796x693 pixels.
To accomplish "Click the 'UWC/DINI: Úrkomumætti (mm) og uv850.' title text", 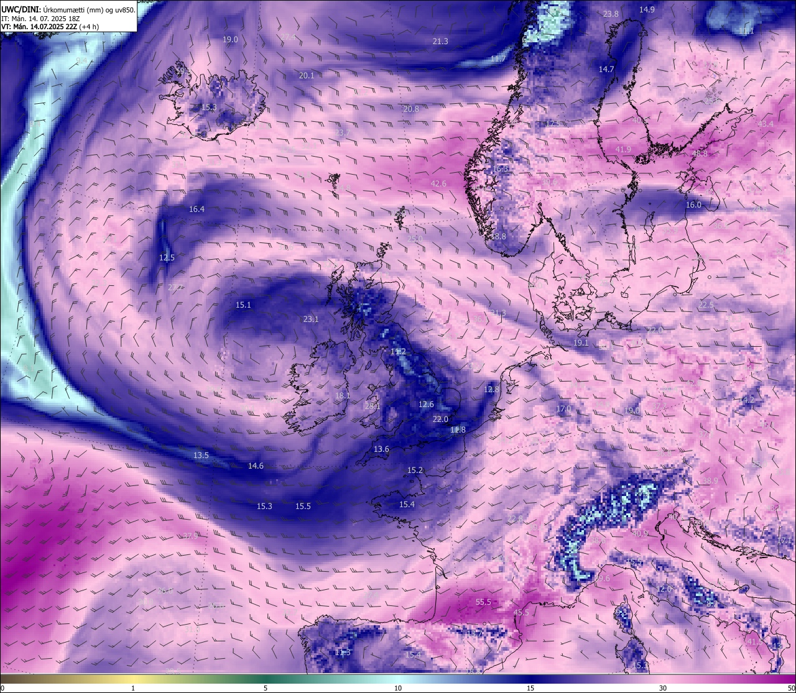I will 68,10.
